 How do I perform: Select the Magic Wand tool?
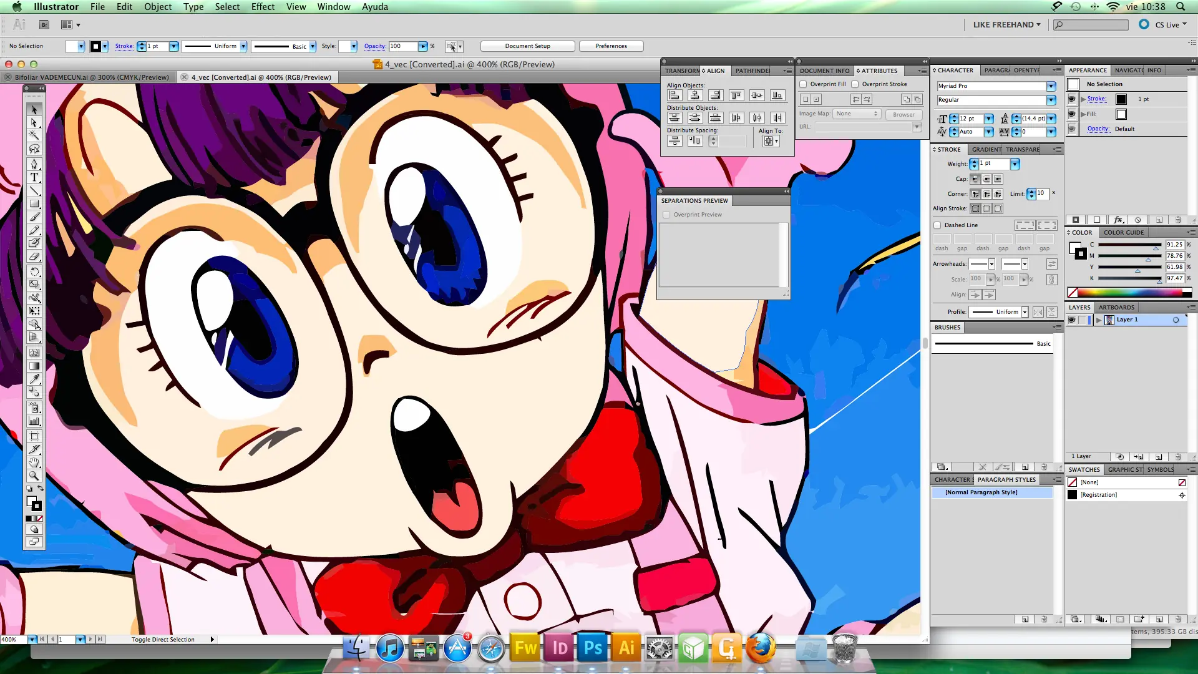[34, 135]
